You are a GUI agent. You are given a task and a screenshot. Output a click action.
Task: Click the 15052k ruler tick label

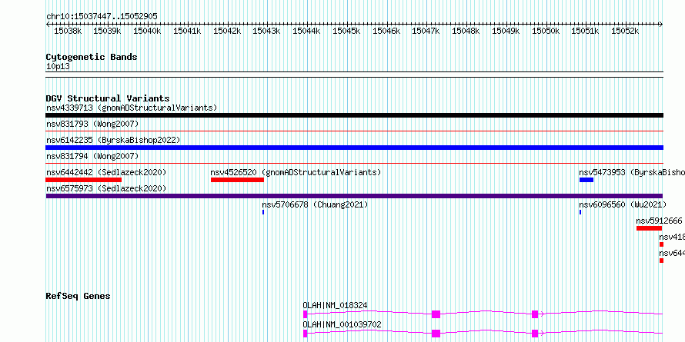pos(625,31)
